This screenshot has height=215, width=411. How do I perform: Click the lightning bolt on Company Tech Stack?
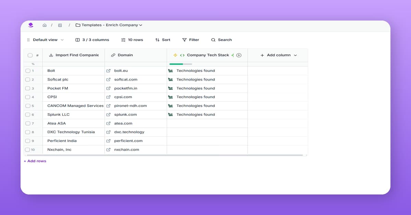click(x=175, y=55)
